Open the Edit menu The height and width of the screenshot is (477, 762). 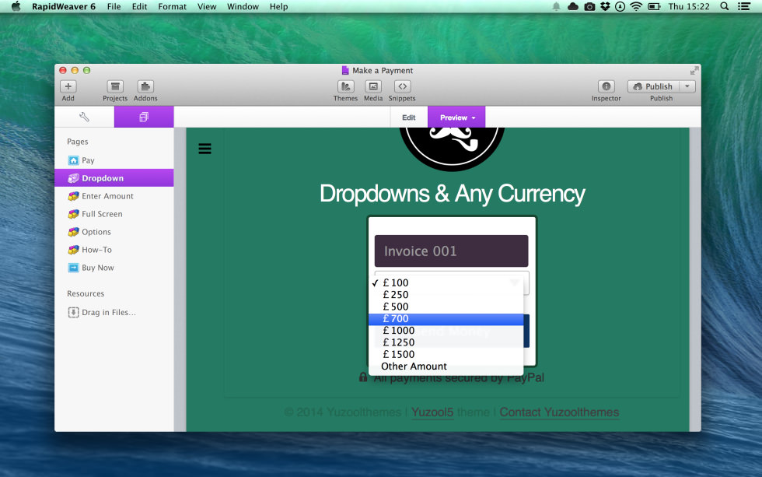click(139, 6)
